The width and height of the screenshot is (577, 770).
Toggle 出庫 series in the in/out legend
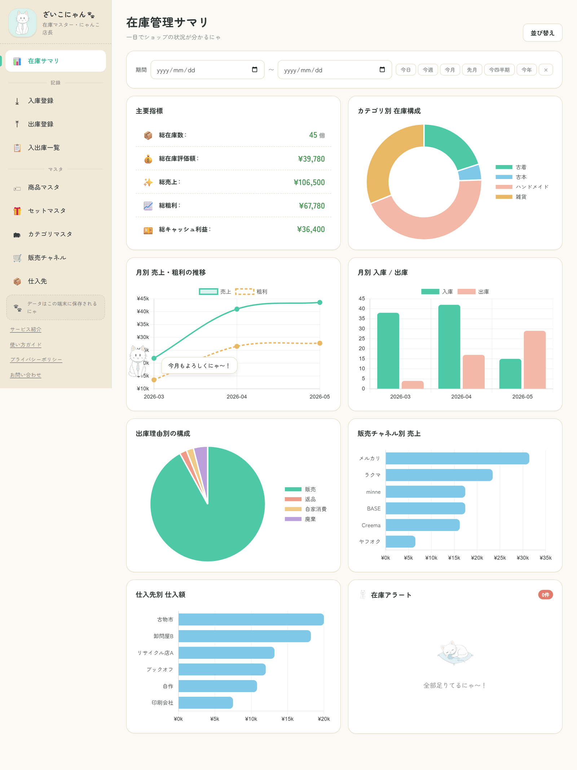(x=473, y=292)
